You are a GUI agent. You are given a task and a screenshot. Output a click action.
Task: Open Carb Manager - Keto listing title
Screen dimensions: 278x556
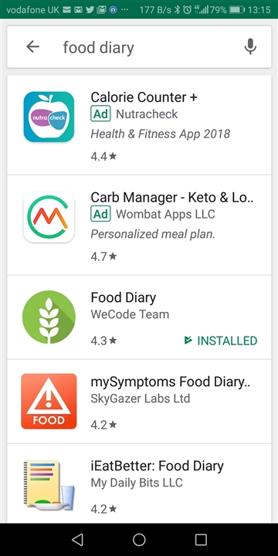click(x=172, y=197)
